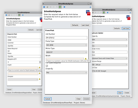Click the blue Welcome icon in Magazine Rack toolbar
The width and height of the screenshot is (138, 108).
[x=6, y=15]
